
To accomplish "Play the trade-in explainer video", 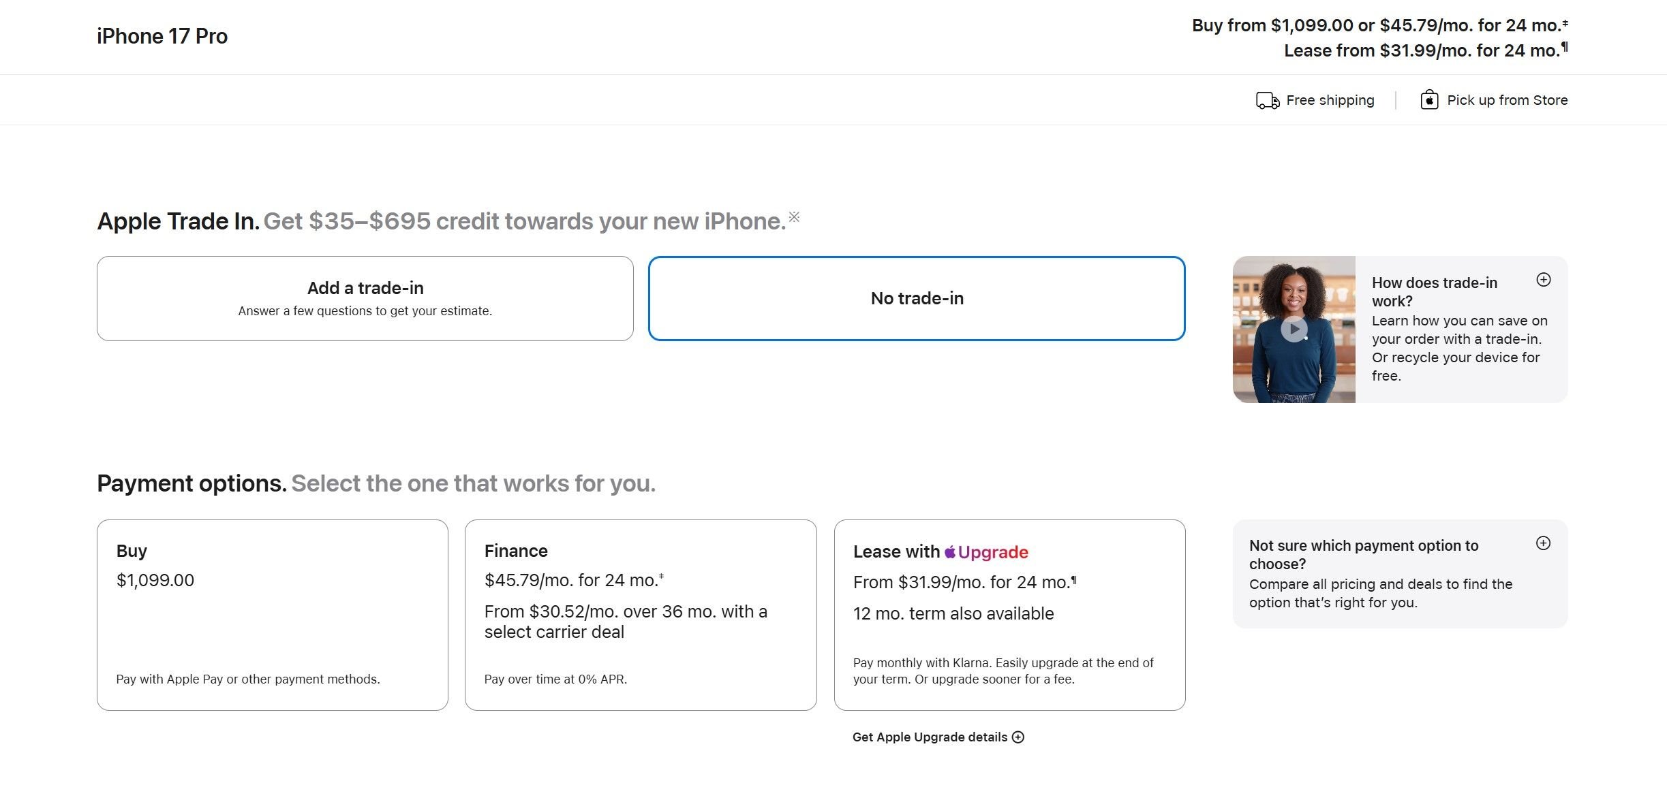I will 1294,330.
